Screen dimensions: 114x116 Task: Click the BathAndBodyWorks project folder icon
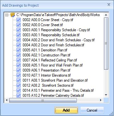click(13, 15)
